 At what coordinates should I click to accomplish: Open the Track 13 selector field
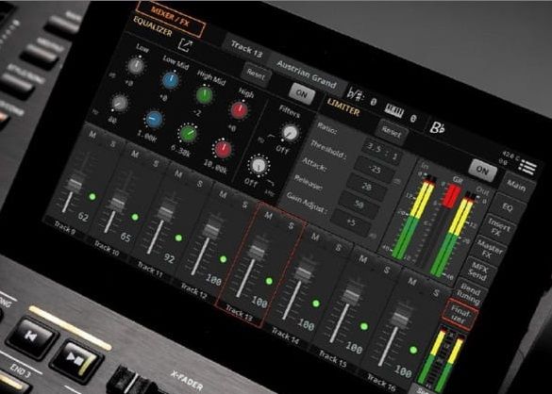[x=246, y=49]
